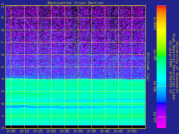Select the 2:10 time axis label
This screenshot has height=134, width=179.
[x=24, y=131]
